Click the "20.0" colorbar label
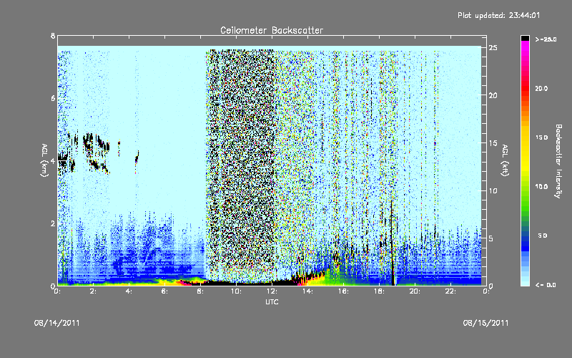 pyautogui.click(x=541, y=88)
